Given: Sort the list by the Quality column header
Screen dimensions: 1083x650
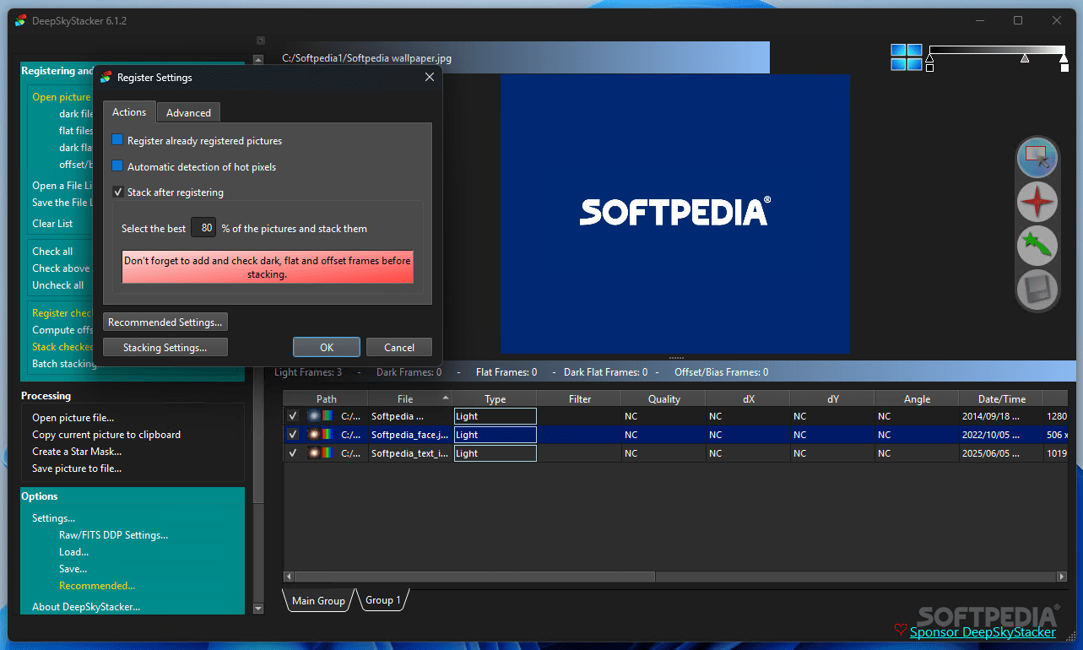Looking at the screenshot, I should [663, 399].
